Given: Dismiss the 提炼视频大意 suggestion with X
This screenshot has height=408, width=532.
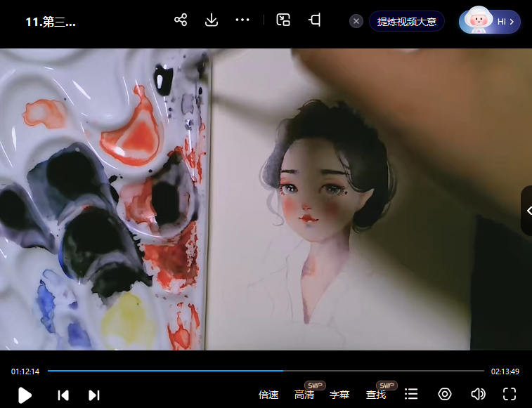Looking at the screenshot, I should tap(356, 22).
